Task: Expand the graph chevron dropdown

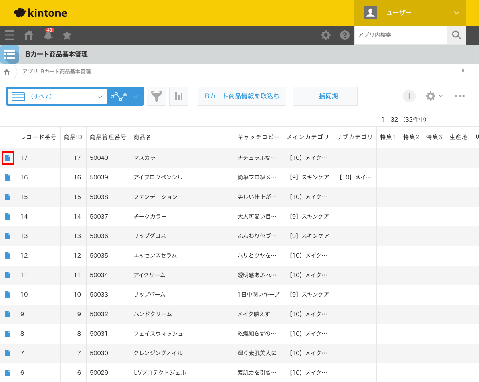Action: pos(135,96)
